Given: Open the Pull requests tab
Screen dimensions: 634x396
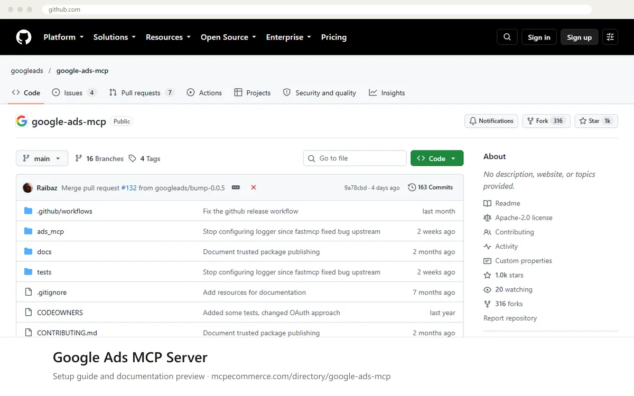Looking at the screenshot, I should (x=142, y=93).
